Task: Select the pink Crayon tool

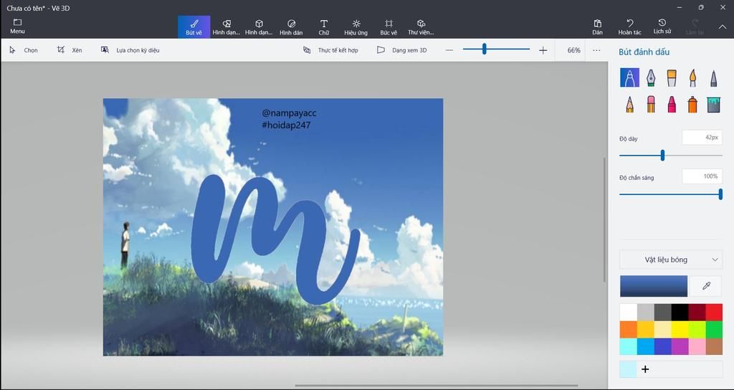Action: pos(672,104)
